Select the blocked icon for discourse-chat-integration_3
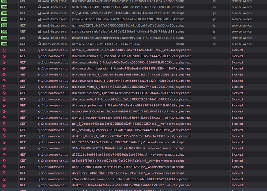This screenshot has width=267, height=191. [x=4, y=69]
